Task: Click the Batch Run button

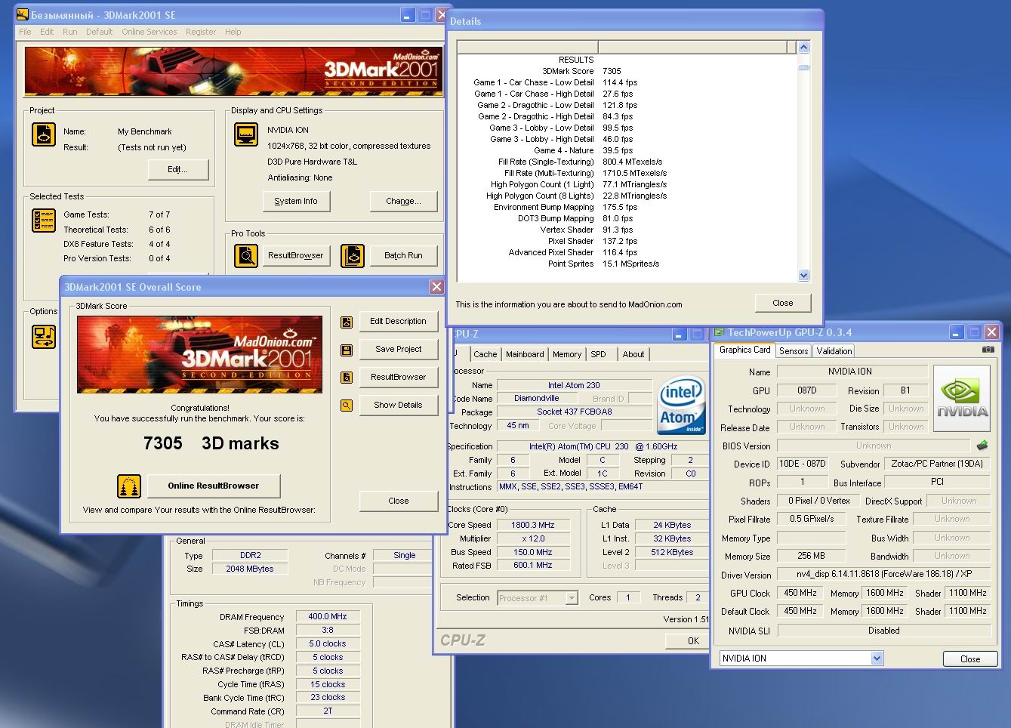Action: pyautogui.click(x=403, y=256)
